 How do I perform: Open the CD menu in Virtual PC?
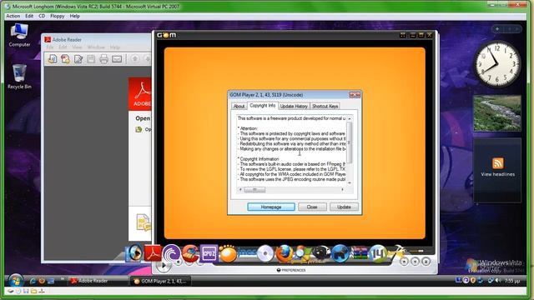[42, 16]
